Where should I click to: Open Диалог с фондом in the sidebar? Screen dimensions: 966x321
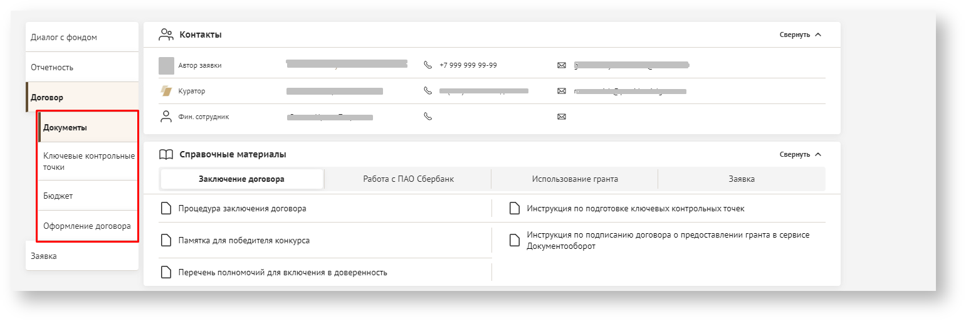tap(64, 38)
